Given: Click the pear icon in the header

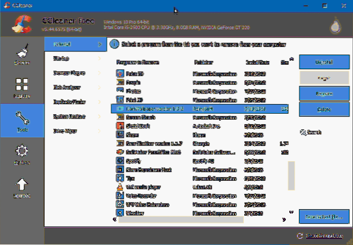Looking at the screenshot, I should (336, 25).
